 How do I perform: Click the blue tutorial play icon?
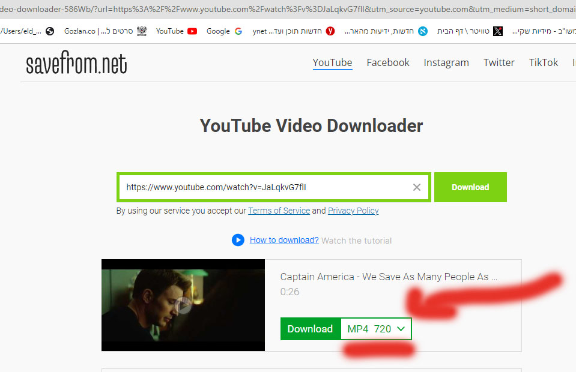tap(238, 240)
